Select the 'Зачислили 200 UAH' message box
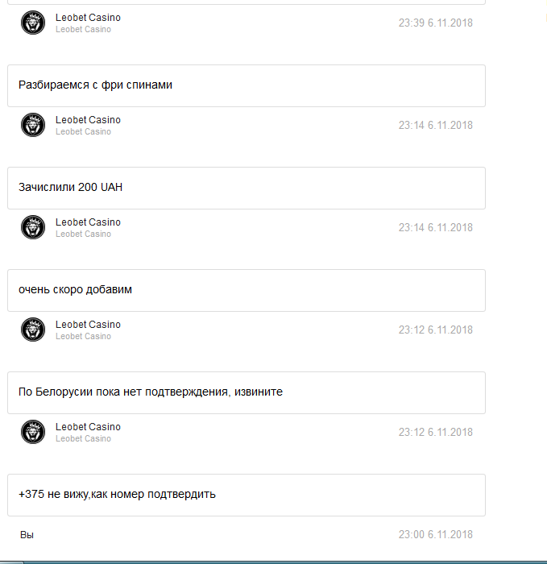The width and height of the screenshot is (547, 564). [x=246, y=188]
